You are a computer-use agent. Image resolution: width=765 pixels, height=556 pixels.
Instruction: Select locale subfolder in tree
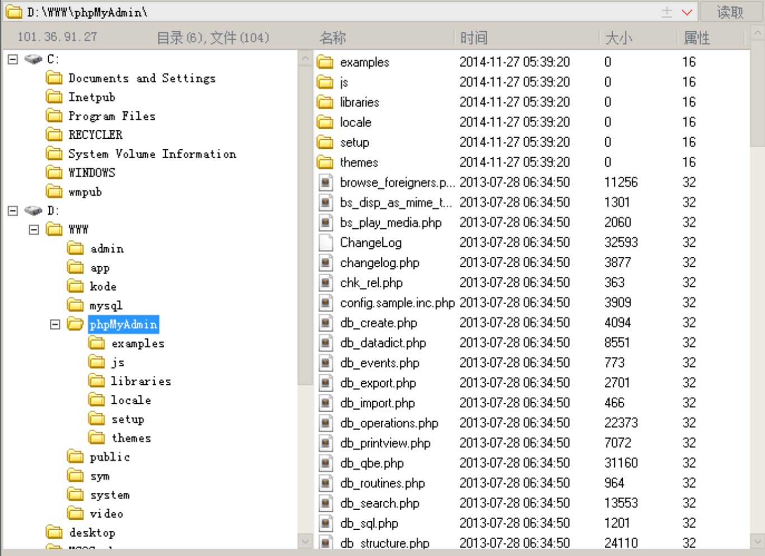pyautogui.click(x=130, y=400)
